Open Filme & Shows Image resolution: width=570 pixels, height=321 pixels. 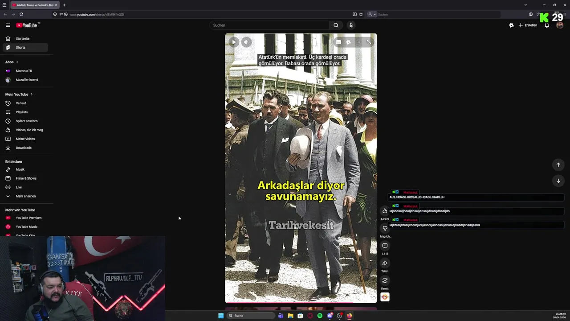click(25, 178)
